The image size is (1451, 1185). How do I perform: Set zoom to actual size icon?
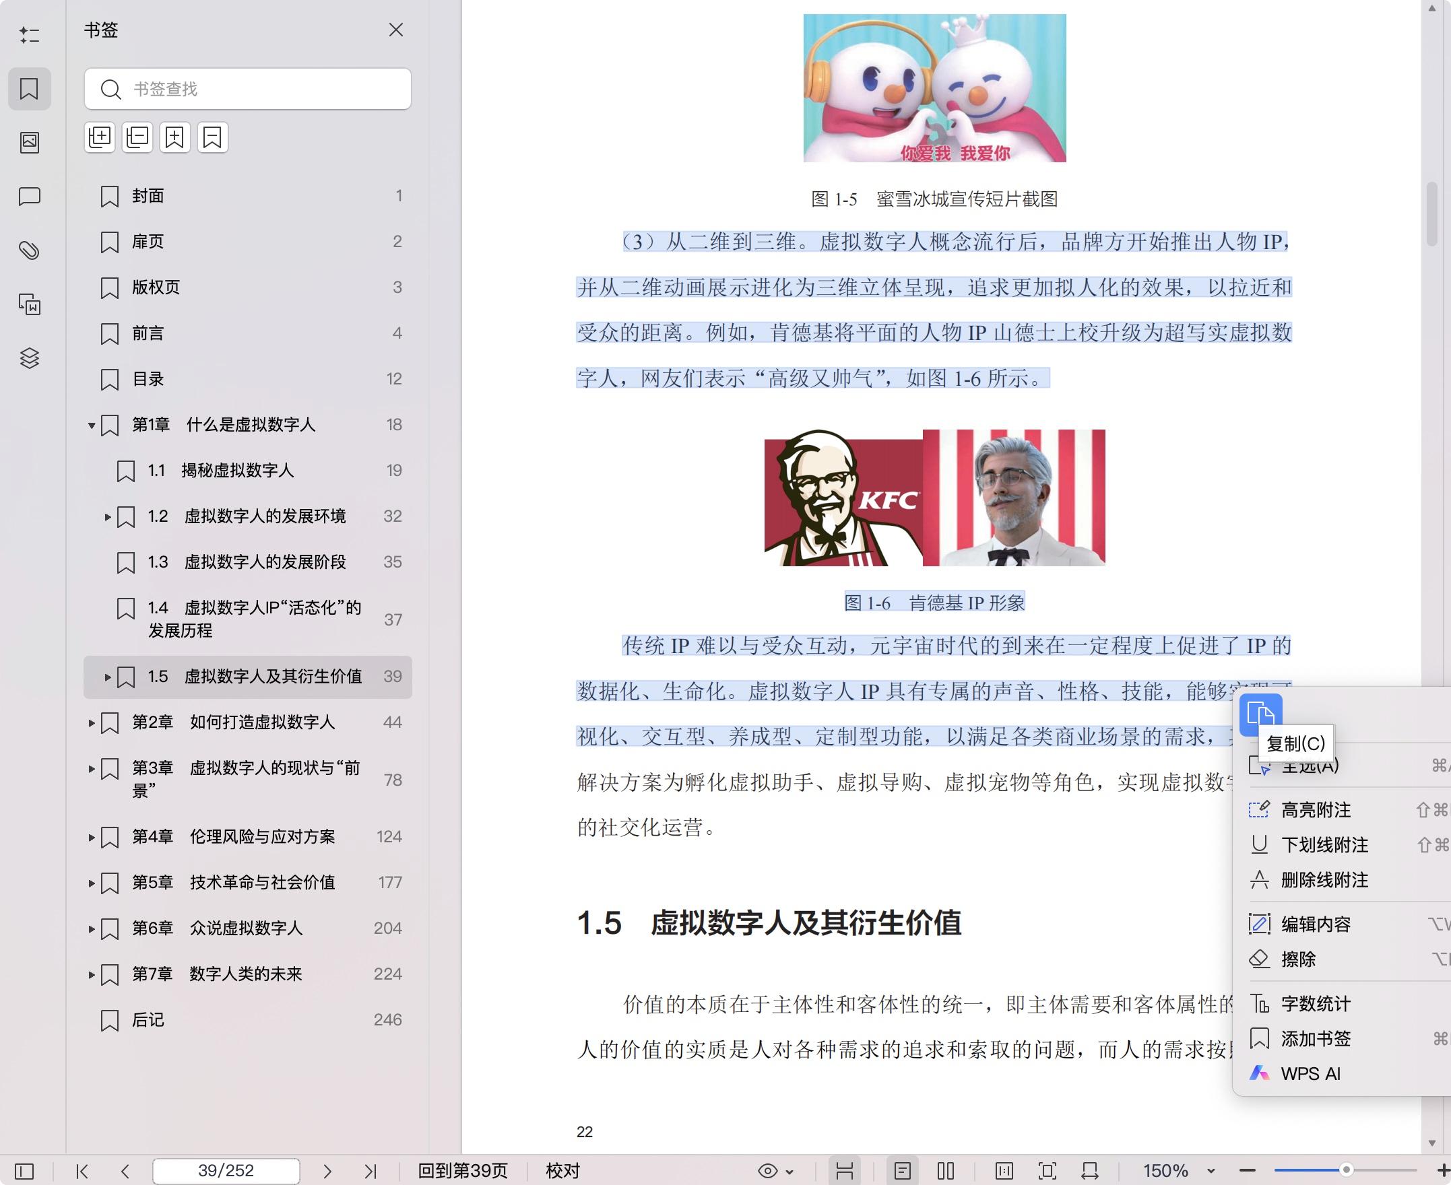click(1004, 1172)
